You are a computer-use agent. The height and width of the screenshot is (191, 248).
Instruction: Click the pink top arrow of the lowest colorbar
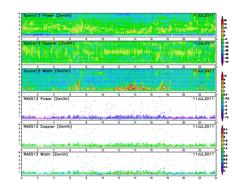coord(222,127)
